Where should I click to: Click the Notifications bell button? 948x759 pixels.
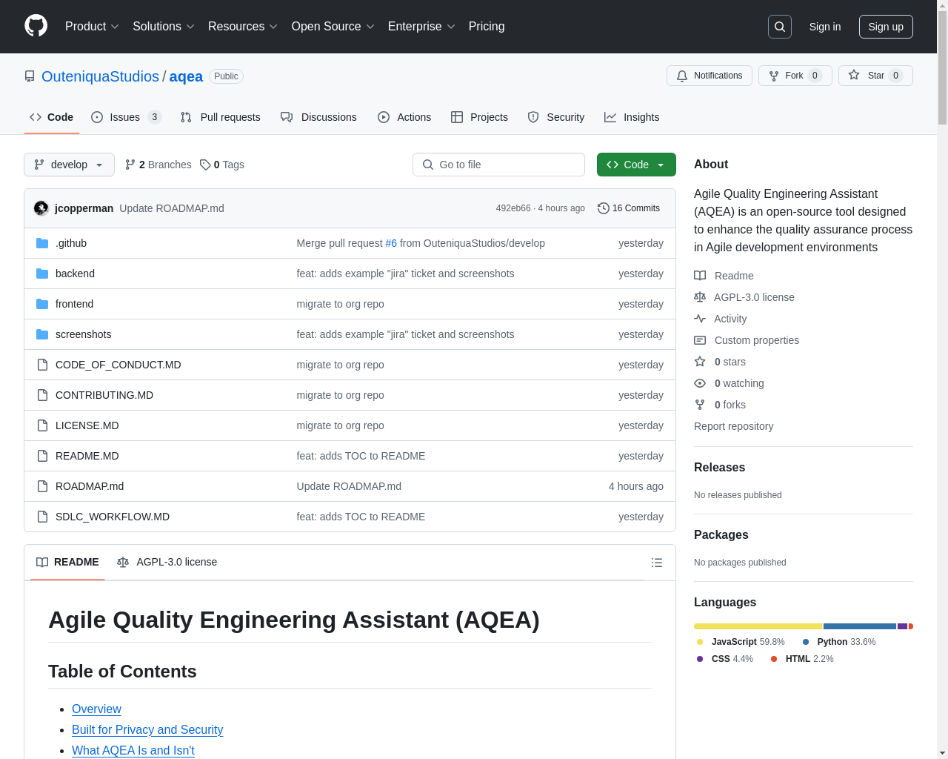(710, 76)
